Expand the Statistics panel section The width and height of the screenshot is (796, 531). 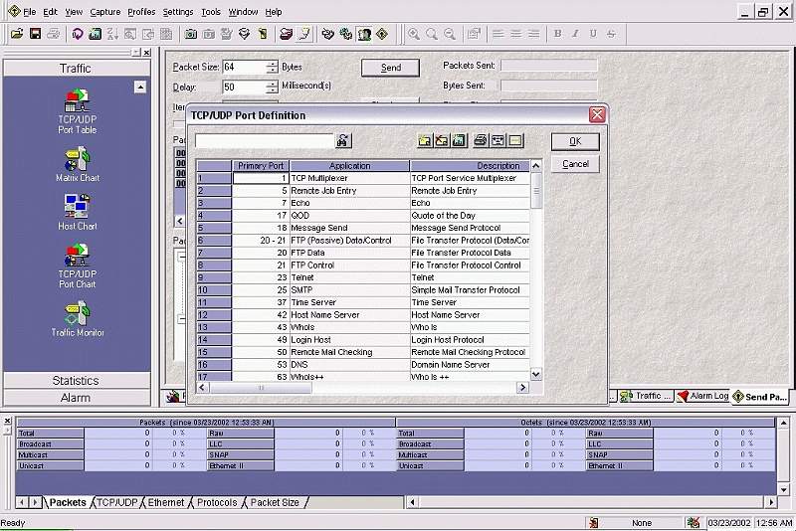(77, 381)
